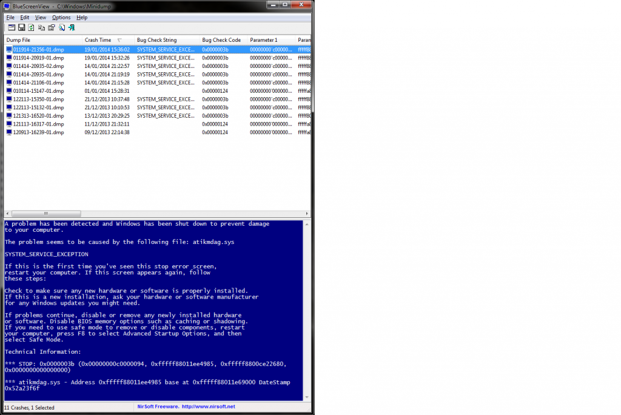Open the Options menu
This screenshot has width=621, height=415.
pos(61,18)
